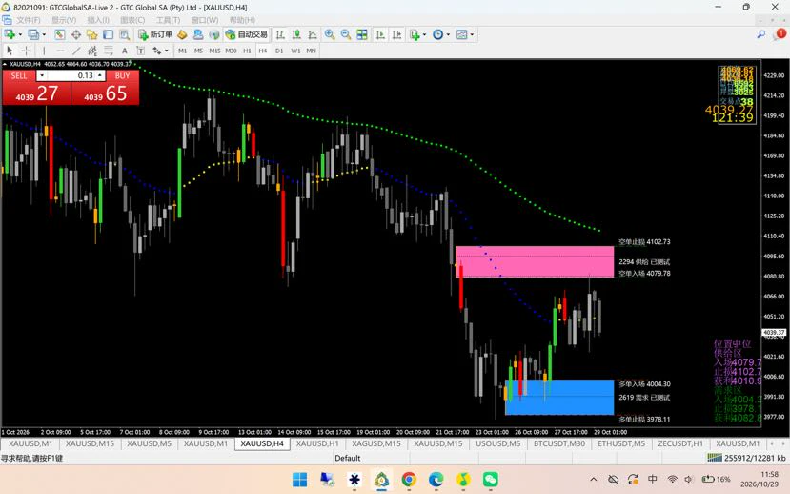Expand the periods dropdown arrow
790x494 pixels.
point(448,34)
